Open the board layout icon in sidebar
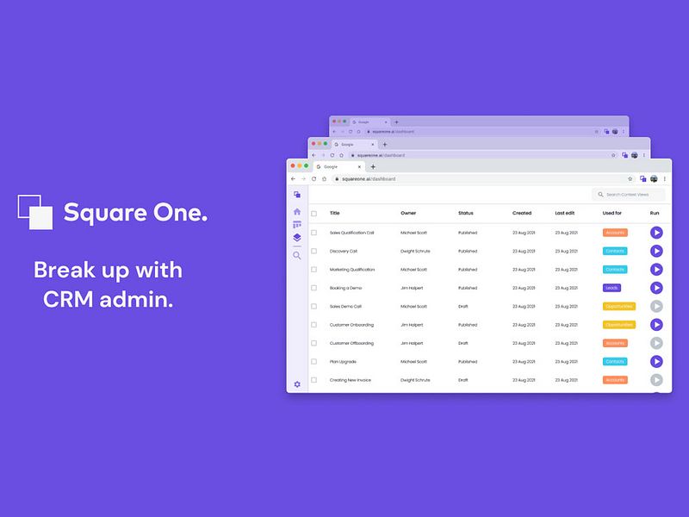The height and width of the screenshot is (517, 689). [297, 224]
